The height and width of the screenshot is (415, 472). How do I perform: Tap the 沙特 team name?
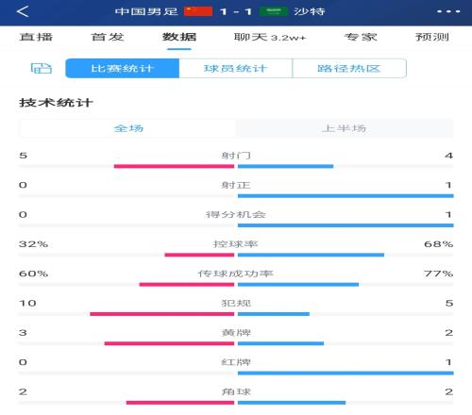pos(309,11)
